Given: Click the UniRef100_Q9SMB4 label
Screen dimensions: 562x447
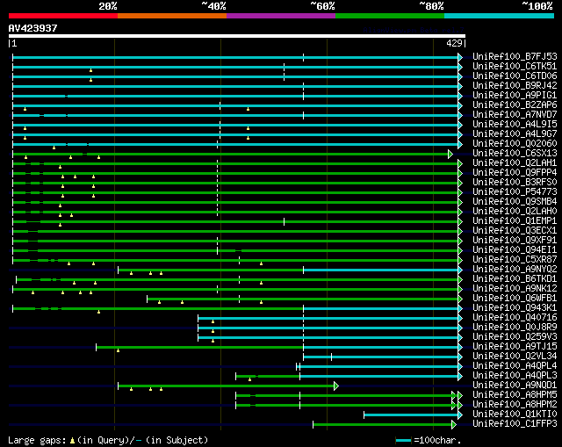Looking at the screenshot, I should tap(515, 202).
